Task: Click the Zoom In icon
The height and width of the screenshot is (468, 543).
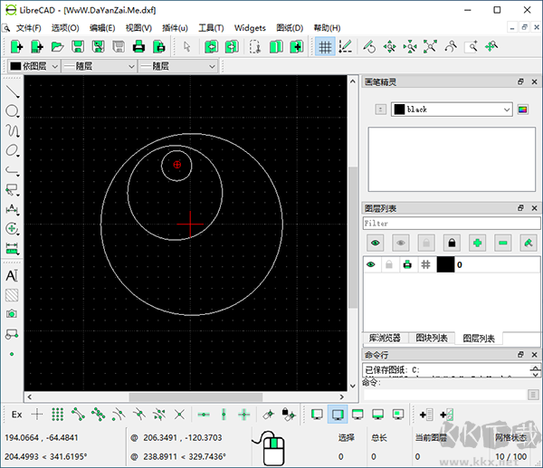Action: (389, 47)
